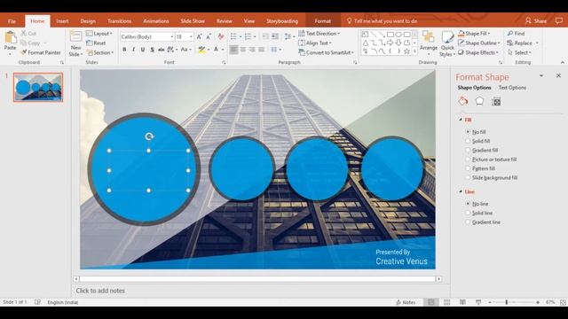The width and height of the screenshot is (568, 319).
Task: Center align text in Paragraph group
Action: pos(243,50)
